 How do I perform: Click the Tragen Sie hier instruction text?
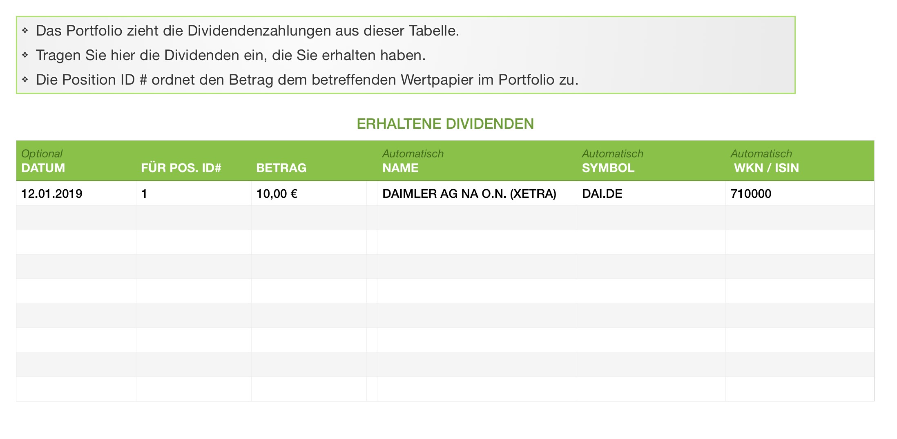231,56
